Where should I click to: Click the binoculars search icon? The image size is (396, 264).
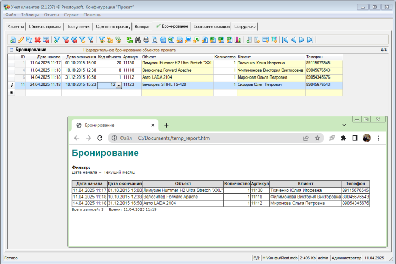tap(138, 40)
